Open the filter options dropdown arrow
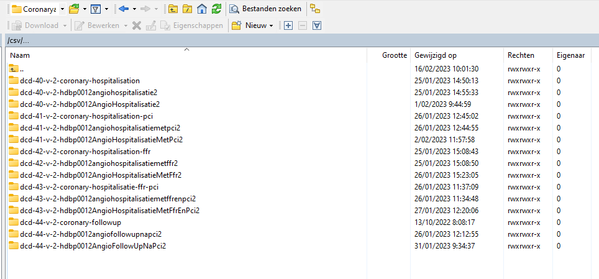This screenshot has width=599, height=279. pyautogui.click(x=106, y=9)
